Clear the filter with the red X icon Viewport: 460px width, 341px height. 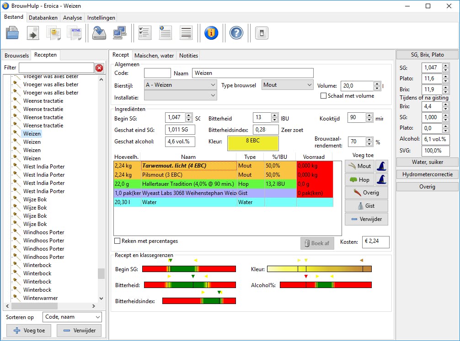pyautogui.click(x=99, y=68)
